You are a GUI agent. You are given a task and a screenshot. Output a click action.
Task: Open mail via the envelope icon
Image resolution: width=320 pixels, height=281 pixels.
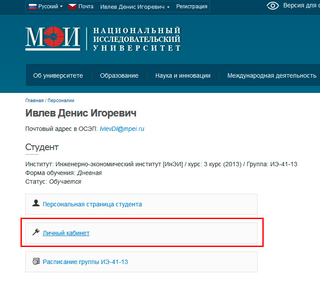point(72,7)
